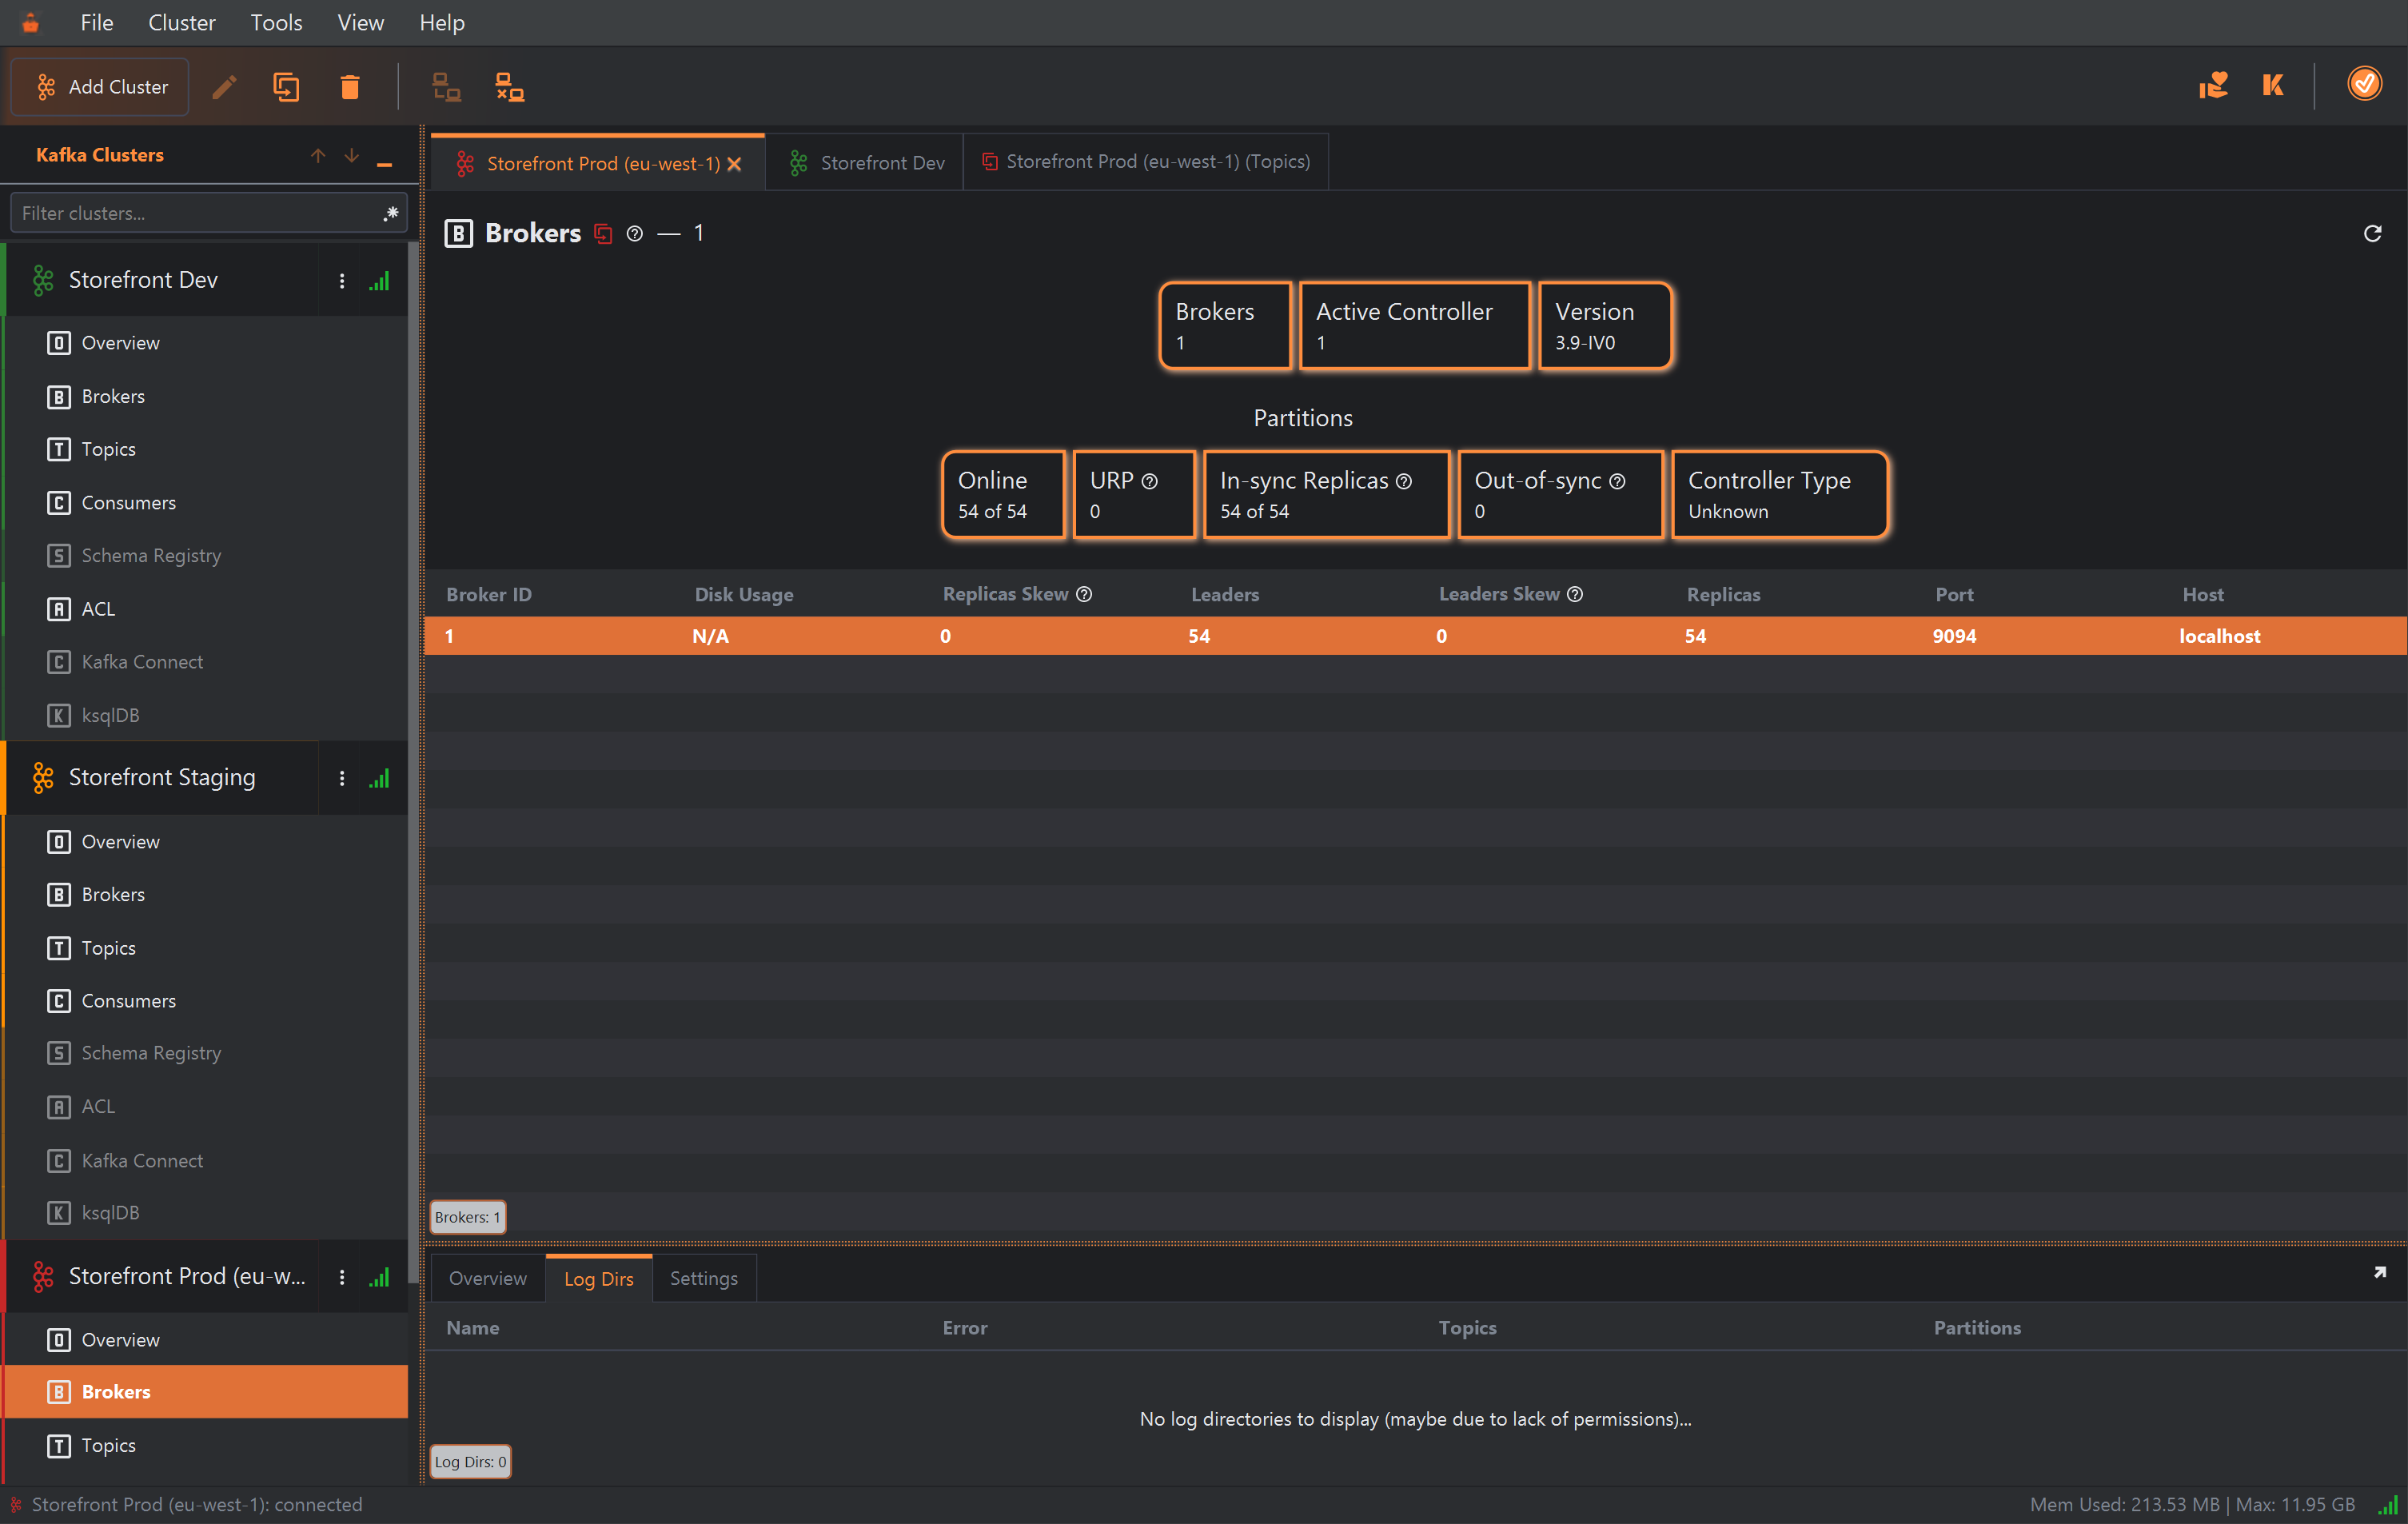Image resolution: width=2408 pixels, height=1524 pixels.
Task: Click the trash delete cluster icon
Action: (349, 87)
